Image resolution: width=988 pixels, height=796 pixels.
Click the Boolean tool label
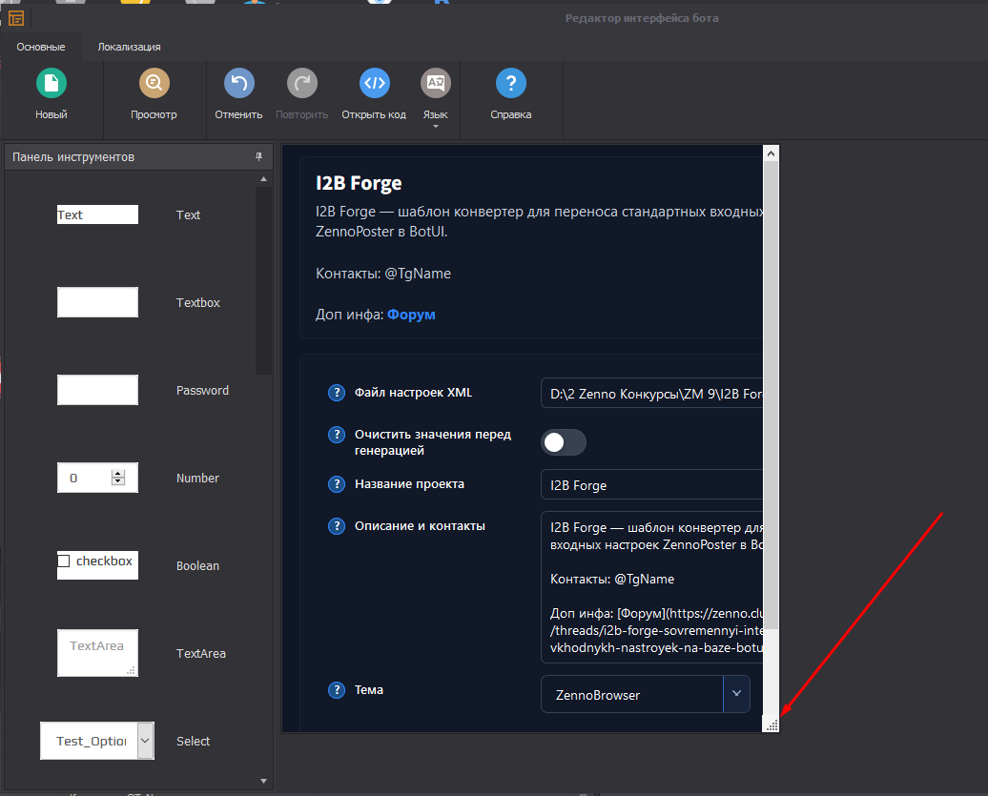pyautogui.click(x=197, y=566)
